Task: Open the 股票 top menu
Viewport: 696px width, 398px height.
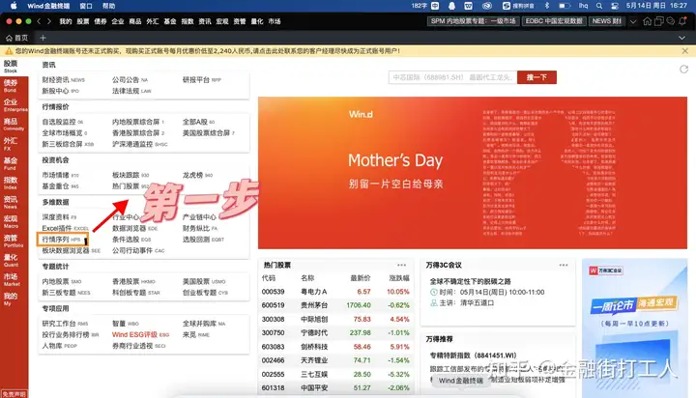Action: pos(83,21)
